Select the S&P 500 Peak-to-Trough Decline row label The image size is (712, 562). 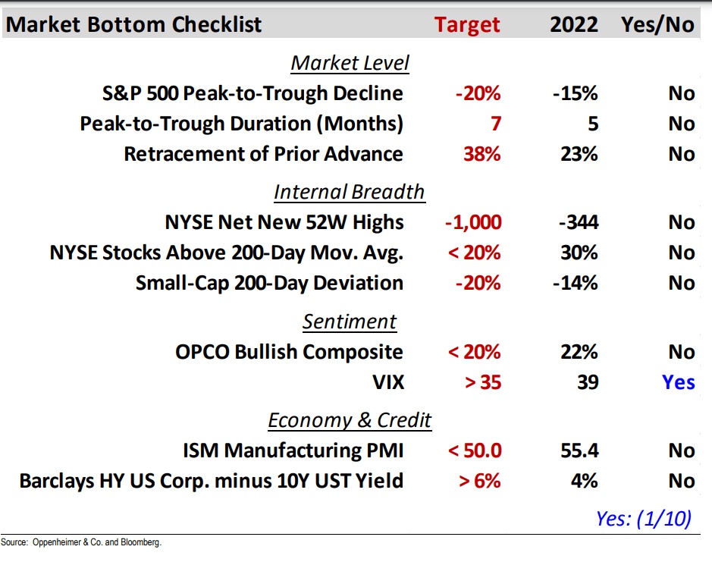pyautogui.click(x=252, y=93)
